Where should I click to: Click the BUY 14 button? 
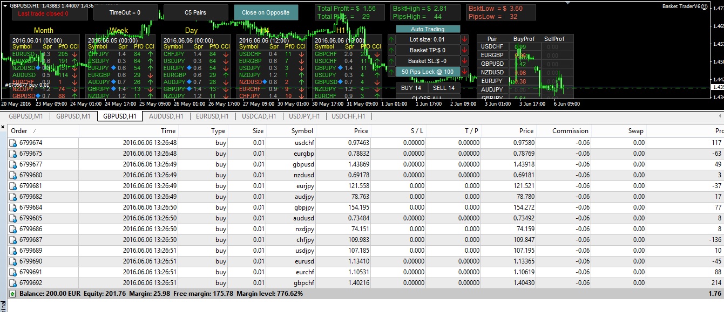tap(412, 88)
